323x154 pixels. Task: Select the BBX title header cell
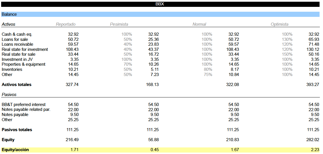click(x=160, y=4)
